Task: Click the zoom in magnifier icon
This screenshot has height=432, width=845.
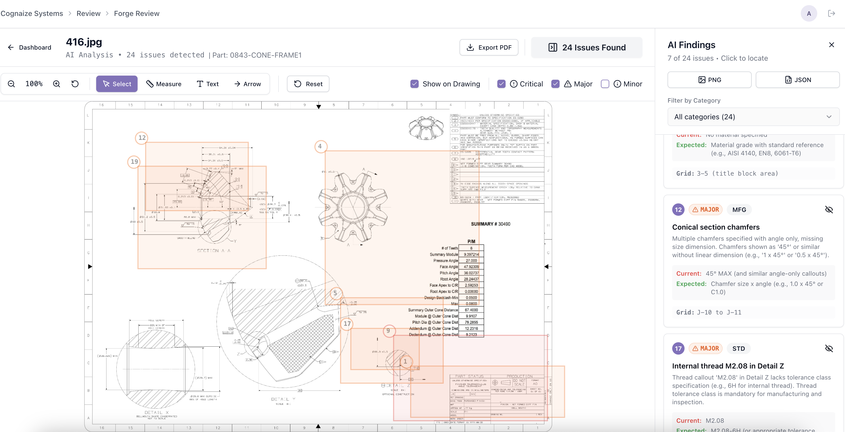Action: pos(56,84)
